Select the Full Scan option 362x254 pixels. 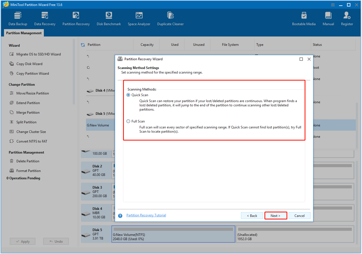[128, 121]
